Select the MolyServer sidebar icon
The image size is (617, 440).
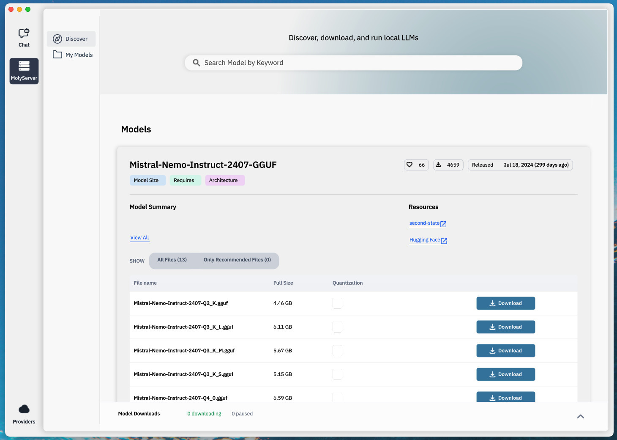tap(24, 66)
